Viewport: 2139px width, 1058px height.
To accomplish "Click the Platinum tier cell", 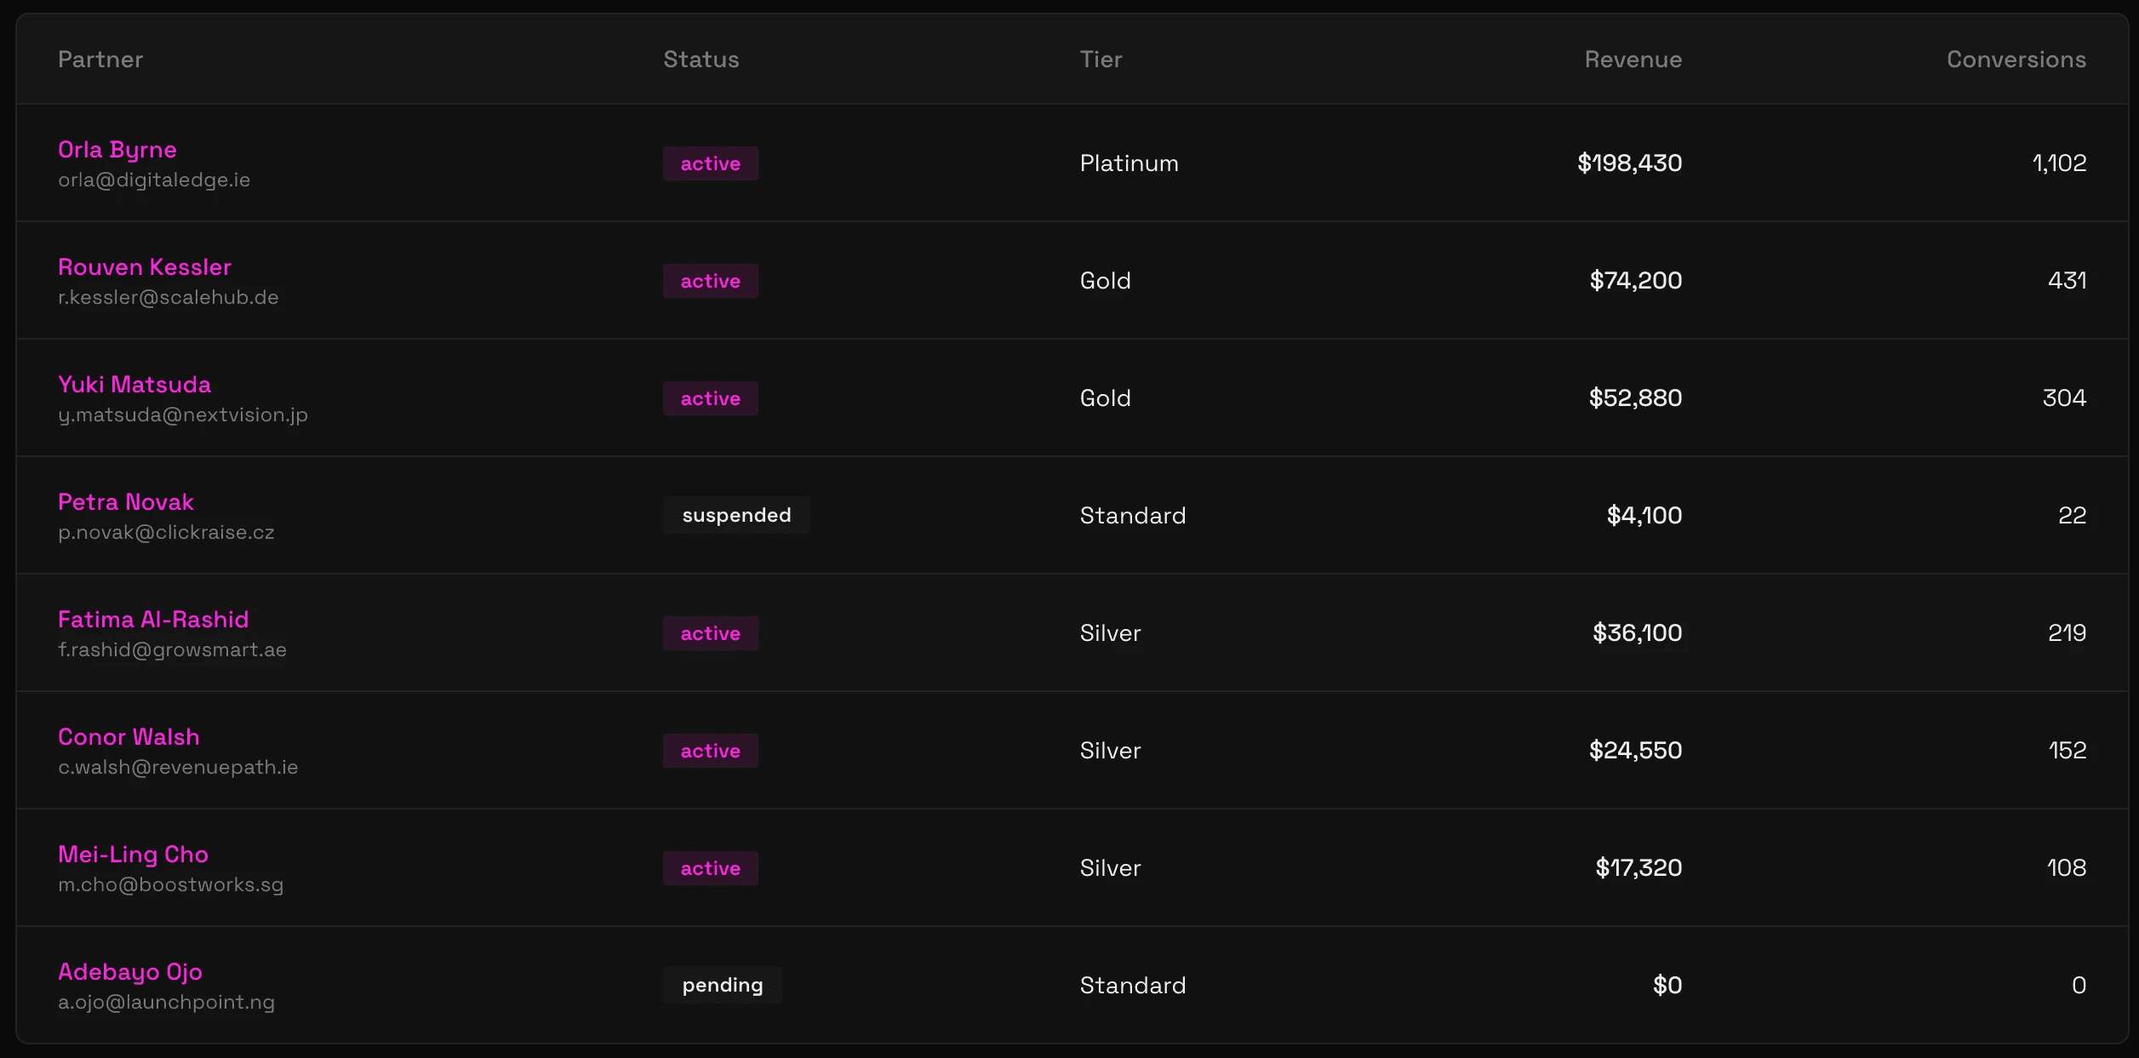I will coord(1130,163).
